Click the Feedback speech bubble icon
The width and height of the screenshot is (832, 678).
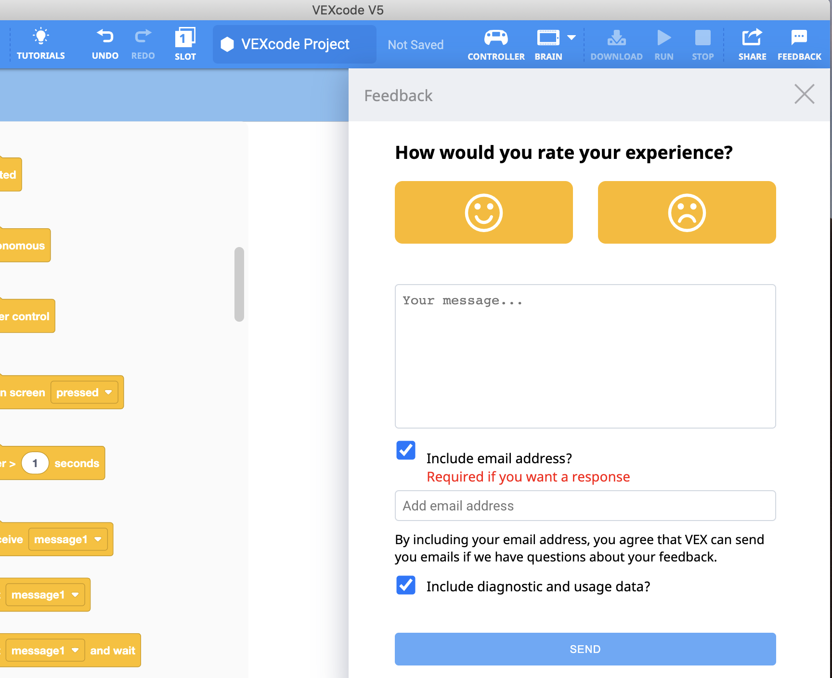[x=799, y=38]
